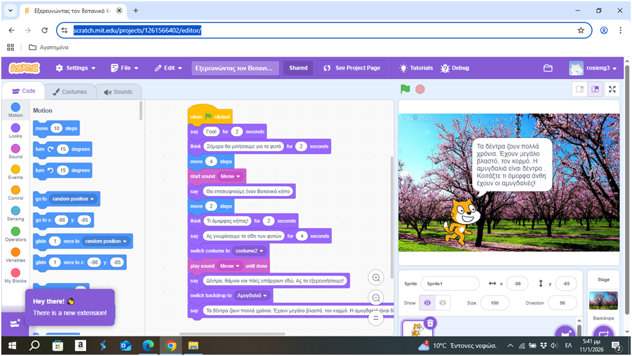
Task: Switch to the Costumes tab
Action: point(70,92)
